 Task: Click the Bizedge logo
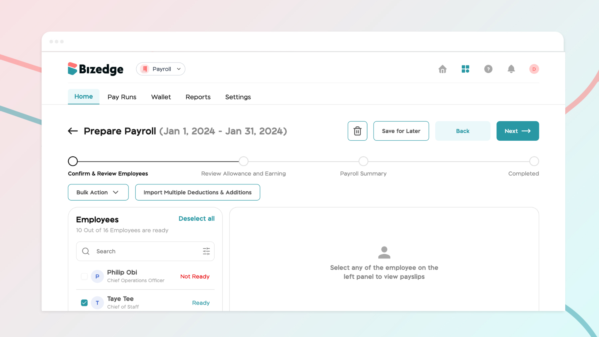coord(95,69)
